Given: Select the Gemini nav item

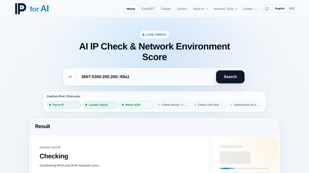Looking at the screenshot, I should click(x=182, y=9).
